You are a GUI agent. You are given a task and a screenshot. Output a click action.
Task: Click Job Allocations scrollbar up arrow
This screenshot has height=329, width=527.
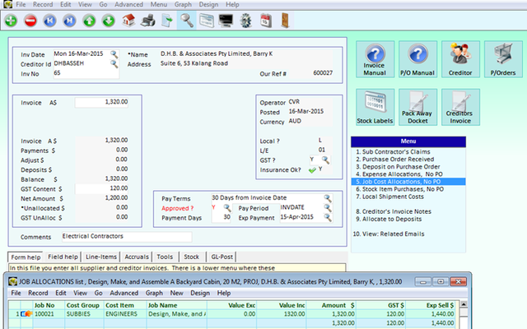[464, 304]
